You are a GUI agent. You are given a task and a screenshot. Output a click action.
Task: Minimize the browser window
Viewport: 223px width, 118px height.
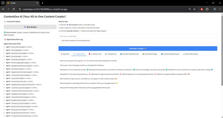[x=207, y=3]
